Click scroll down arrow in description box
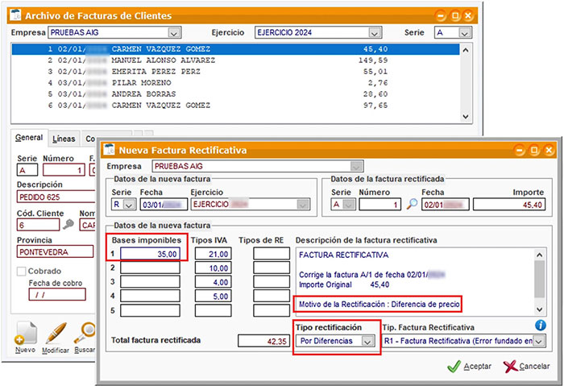564x386 pixels. coord(539,309)
